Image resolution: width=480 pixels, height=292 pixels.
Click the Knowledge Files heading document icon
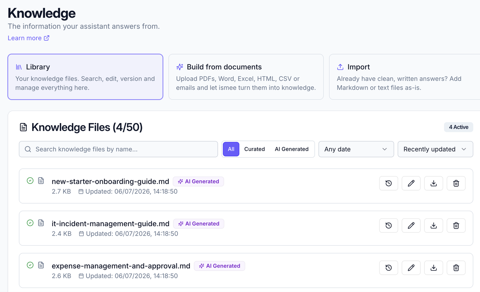click(23, 127)
